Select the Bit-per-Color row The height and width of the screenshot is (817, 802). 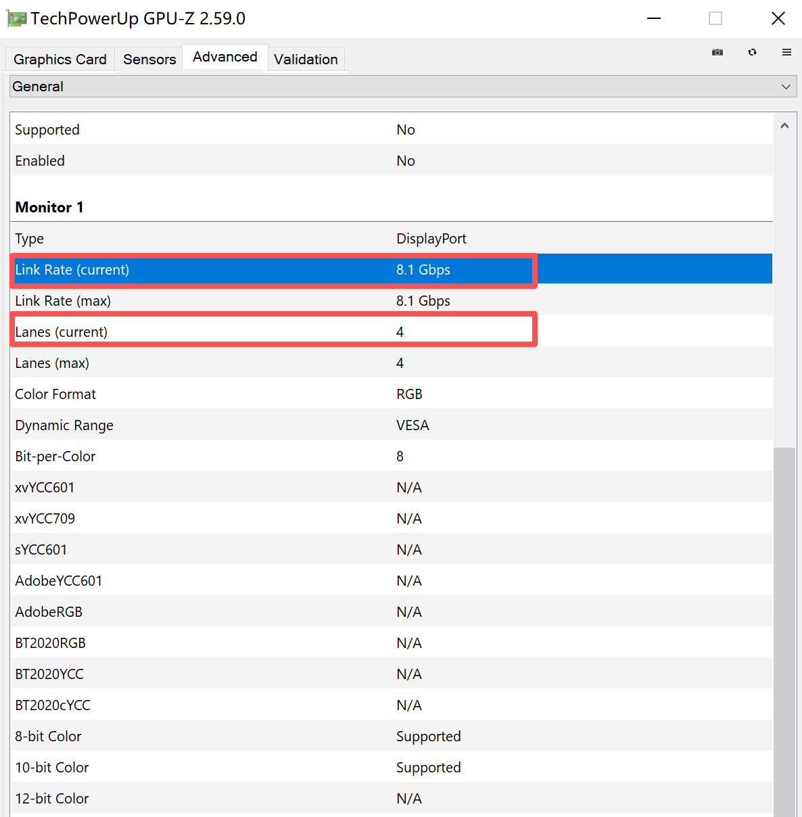[x=392, y=456]
